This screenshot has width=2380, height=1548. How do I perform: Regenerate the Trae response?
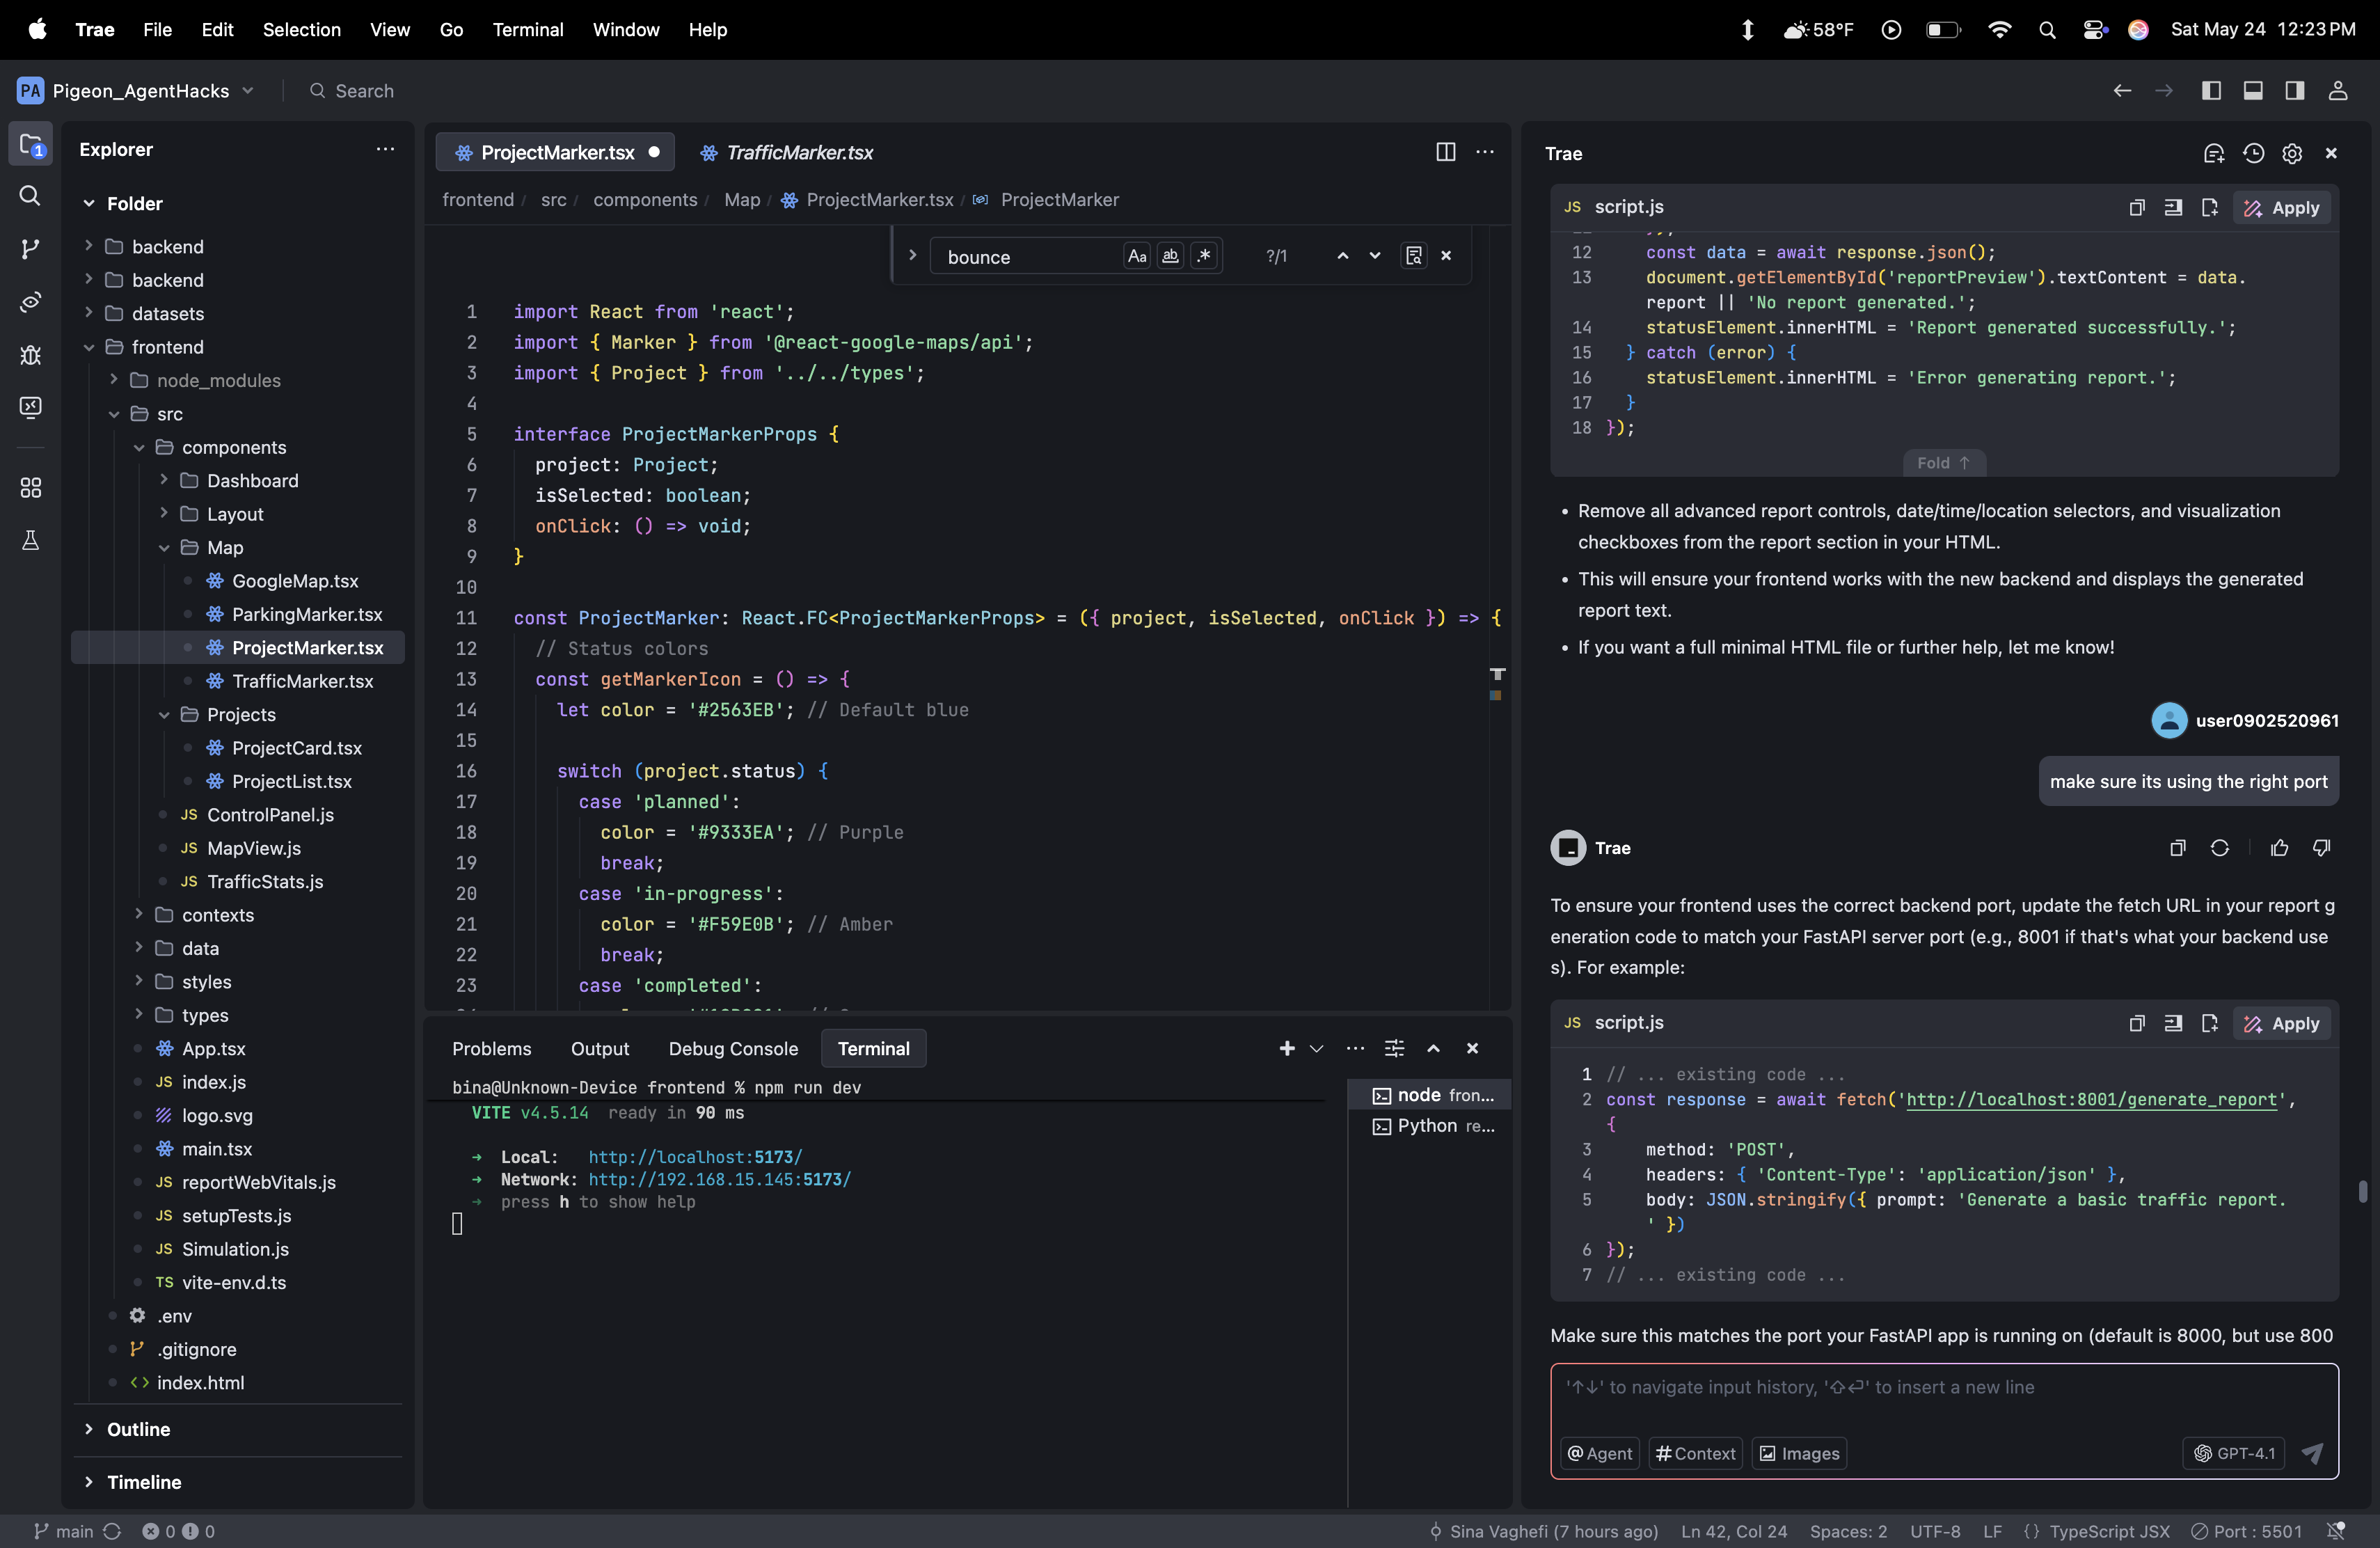pyautogui.click(x=2219, y=848)
